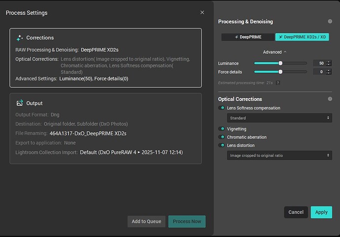Select the Output settings card
Image resolution: width=340 pixels, height=237 pixels.
[x=105, y=129]
